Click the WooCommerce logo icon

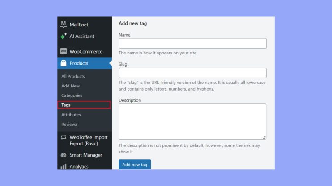pyautogui.click(x=64, y=51)
